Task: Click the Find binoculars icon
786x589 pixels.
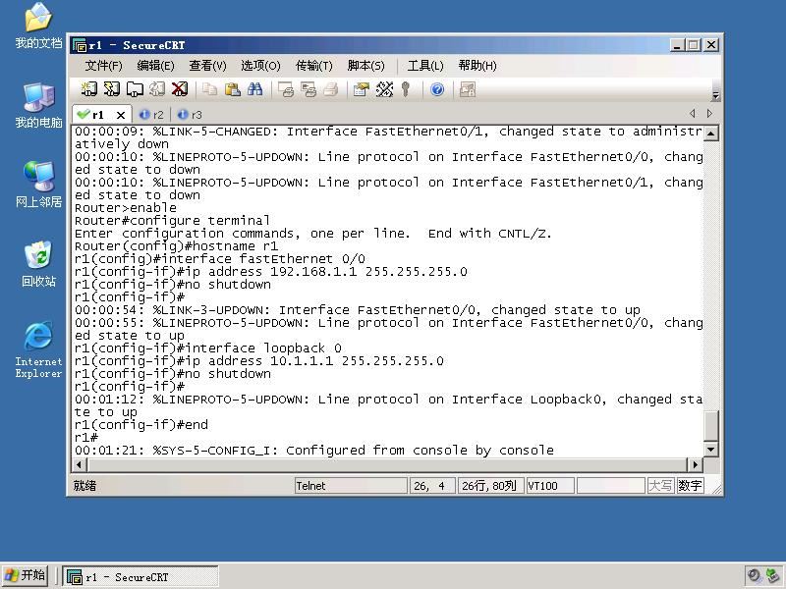Action: coord(254,89)
